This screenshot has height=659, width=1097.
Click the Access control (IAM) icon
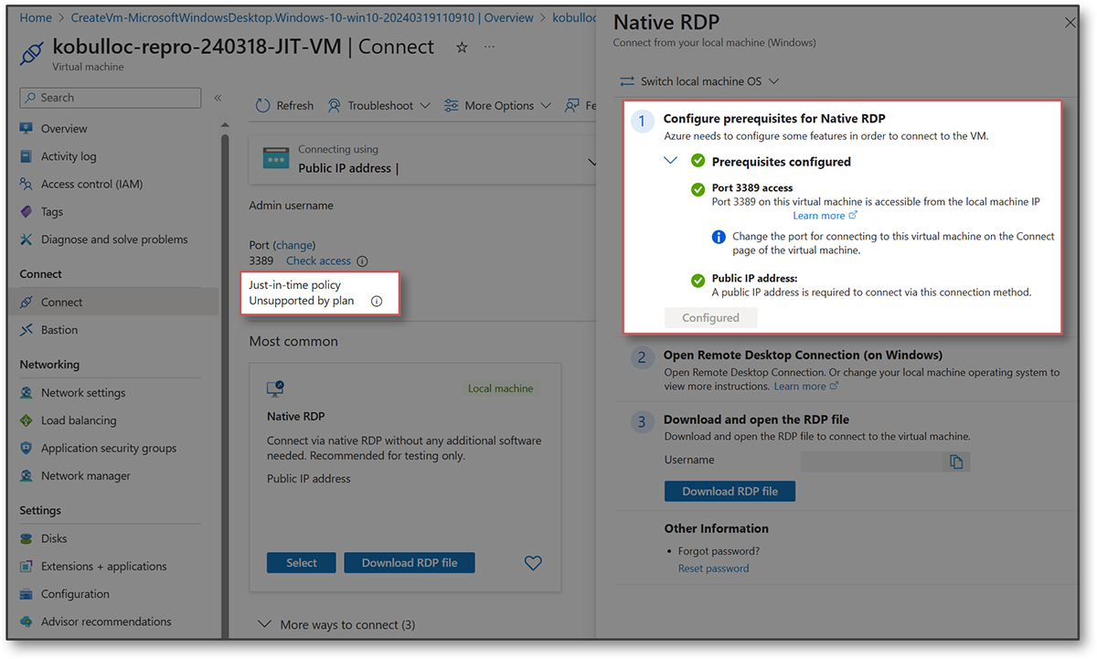click(x=27, y=184)
